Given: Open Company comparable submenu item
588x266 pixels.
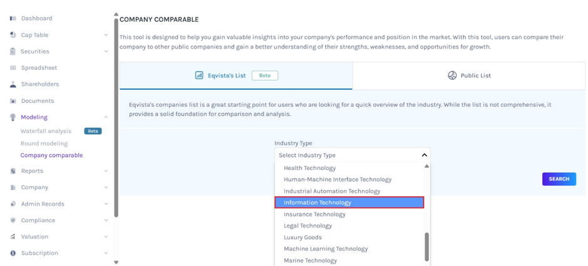Looking at the screenshot, I should click(52, 155).
